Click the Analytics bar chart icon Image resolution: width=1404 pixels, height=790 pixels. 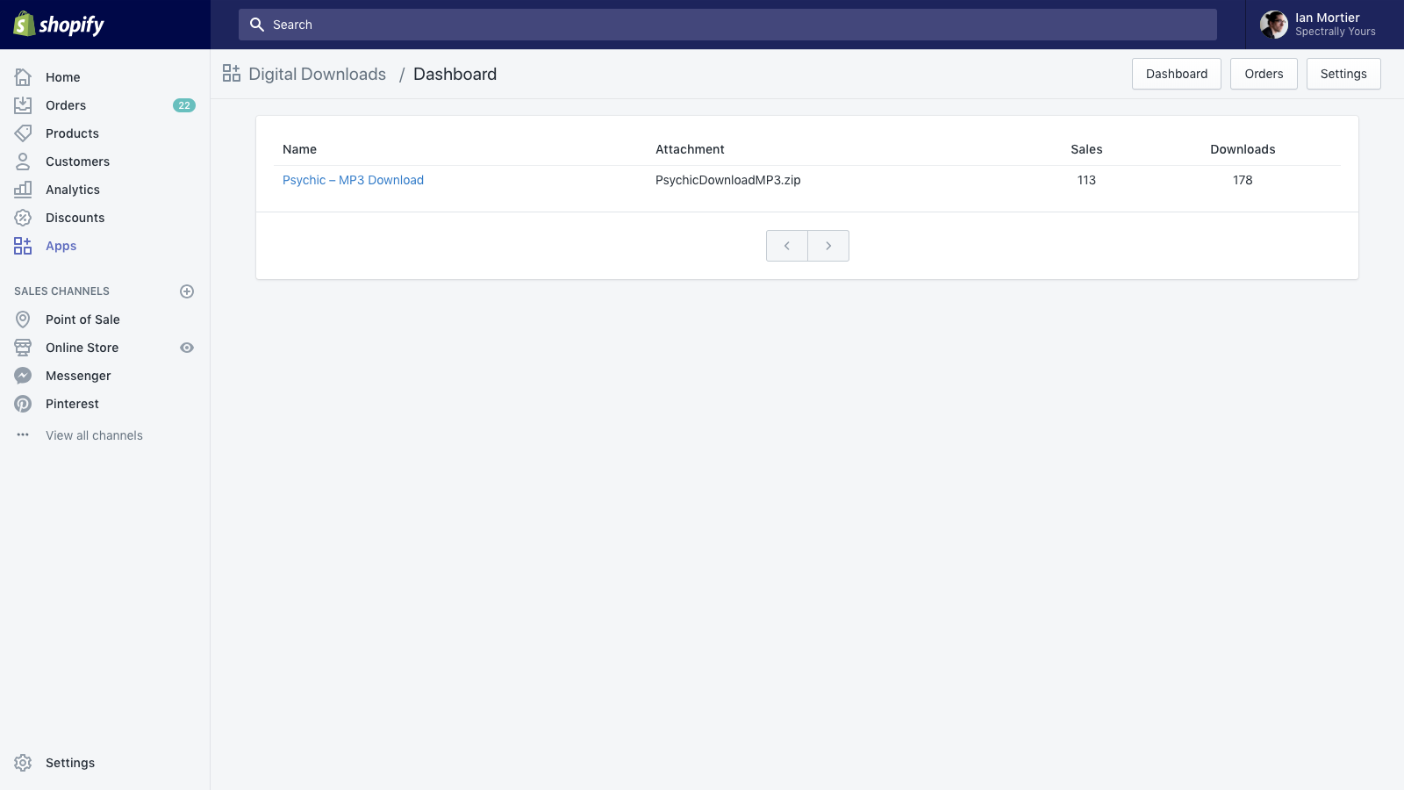pyautogui.click(x=23, y=190)
